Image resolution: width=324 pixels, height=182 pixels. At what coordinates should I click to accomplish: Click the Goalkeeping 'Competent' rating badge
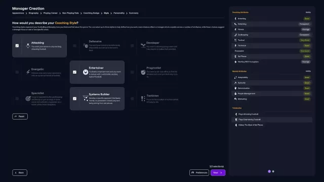[x=304, y=35]
